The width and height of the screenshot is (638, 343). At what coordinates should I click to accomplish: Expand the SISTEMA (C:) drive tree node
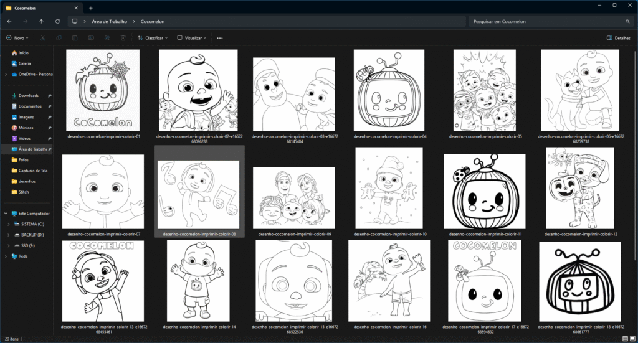pos(7,224)
